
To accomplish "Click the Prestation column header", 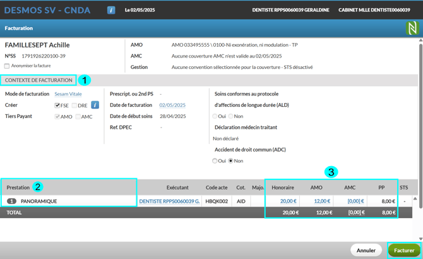I will point(18,188).
